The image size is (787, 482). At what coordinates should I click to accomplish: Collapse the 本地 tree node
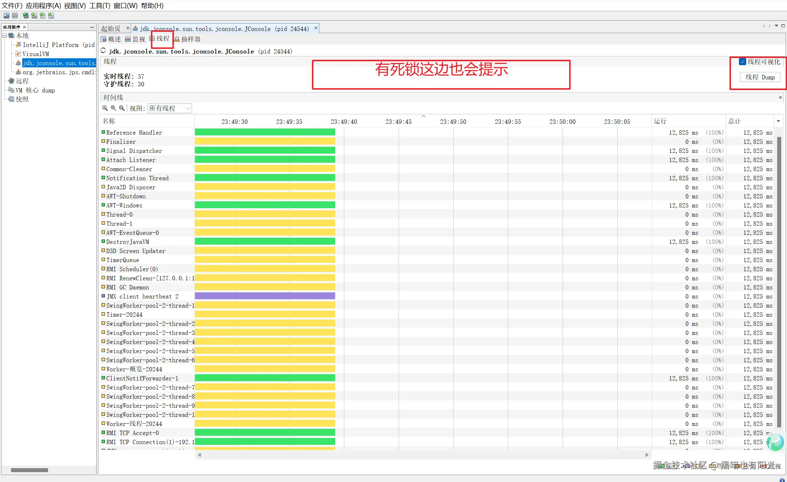(5, 35)
